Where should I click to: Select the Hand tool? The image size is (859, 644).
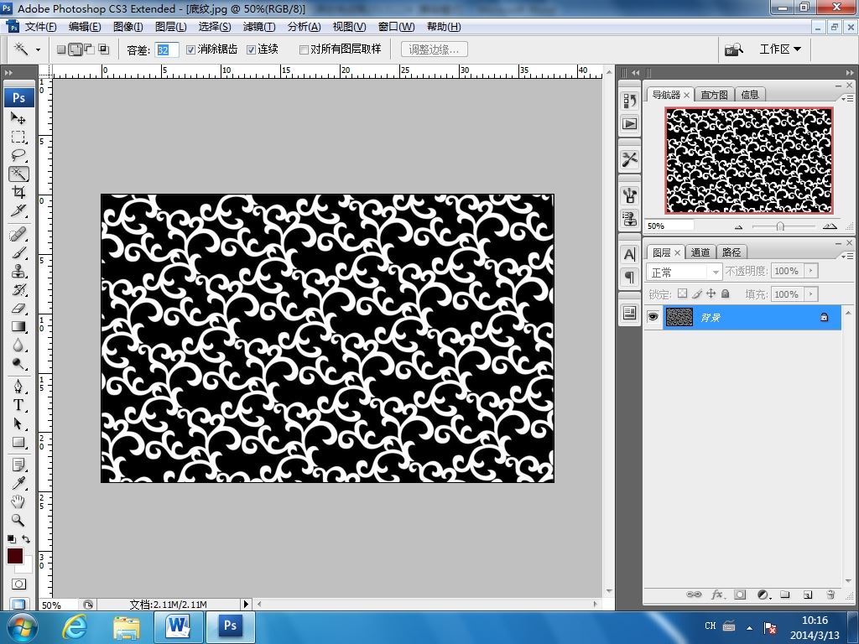point(18,501)
